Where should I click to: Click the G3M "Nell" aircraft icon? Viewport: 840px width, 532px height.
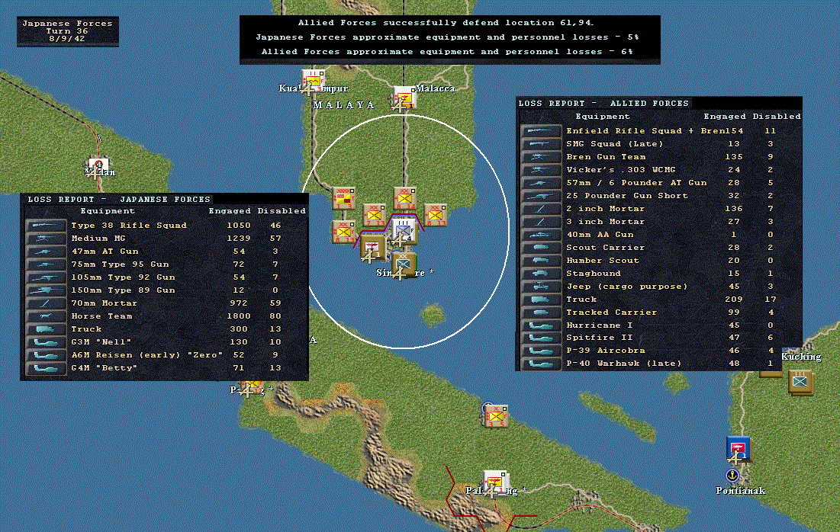point(46,342)
